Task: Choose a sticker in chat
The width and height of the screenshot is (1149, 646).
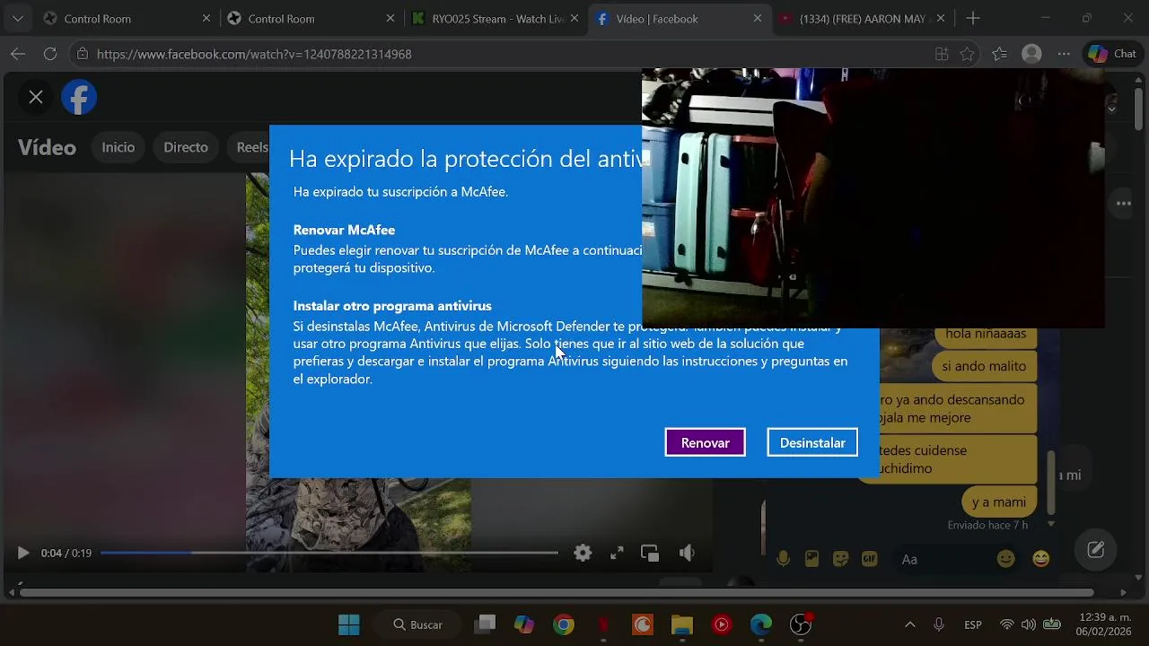Action: coord(840,559)
